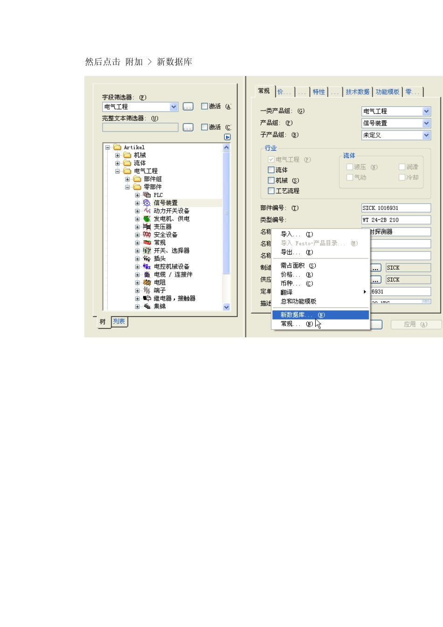This screenshot has height=627, width=443.
Task: Switch to the 列表 tab
Action: point(119,321)
